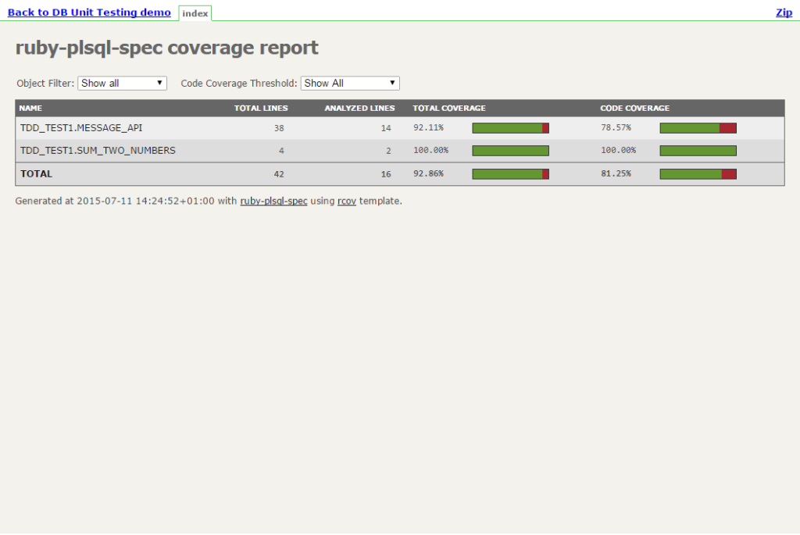The width and height of the screenshot is (800, 535).
Task: Click analyzed lines value 14
Action: coord(386,128)
